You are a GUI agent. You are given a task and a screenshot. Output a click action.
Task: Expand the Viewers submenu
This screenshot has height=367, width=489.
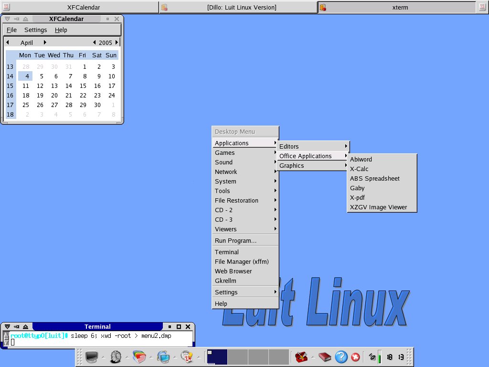(245, 229)
